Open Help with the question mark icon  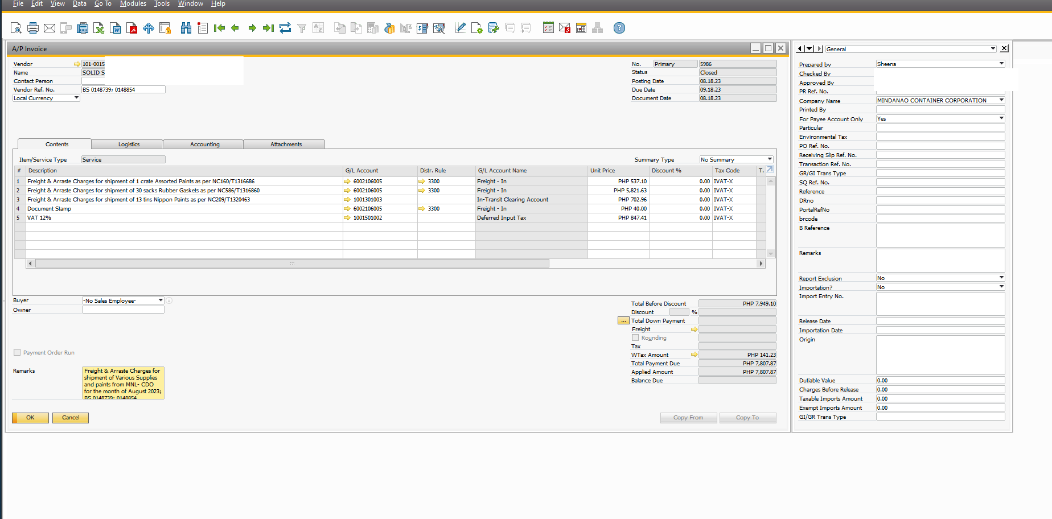pos(619,28)
